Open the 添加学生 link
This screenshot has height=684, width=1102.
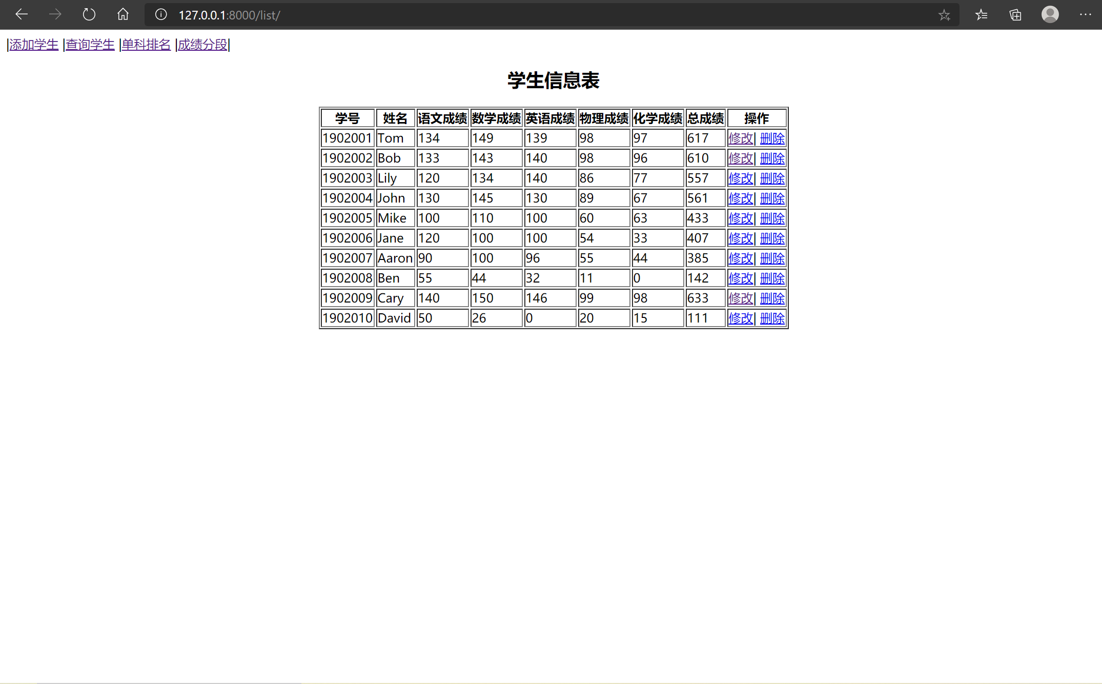click(34, 45)
